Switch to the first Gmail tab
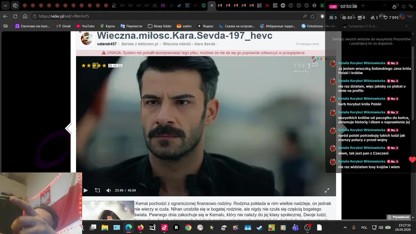 click(220, 6)
